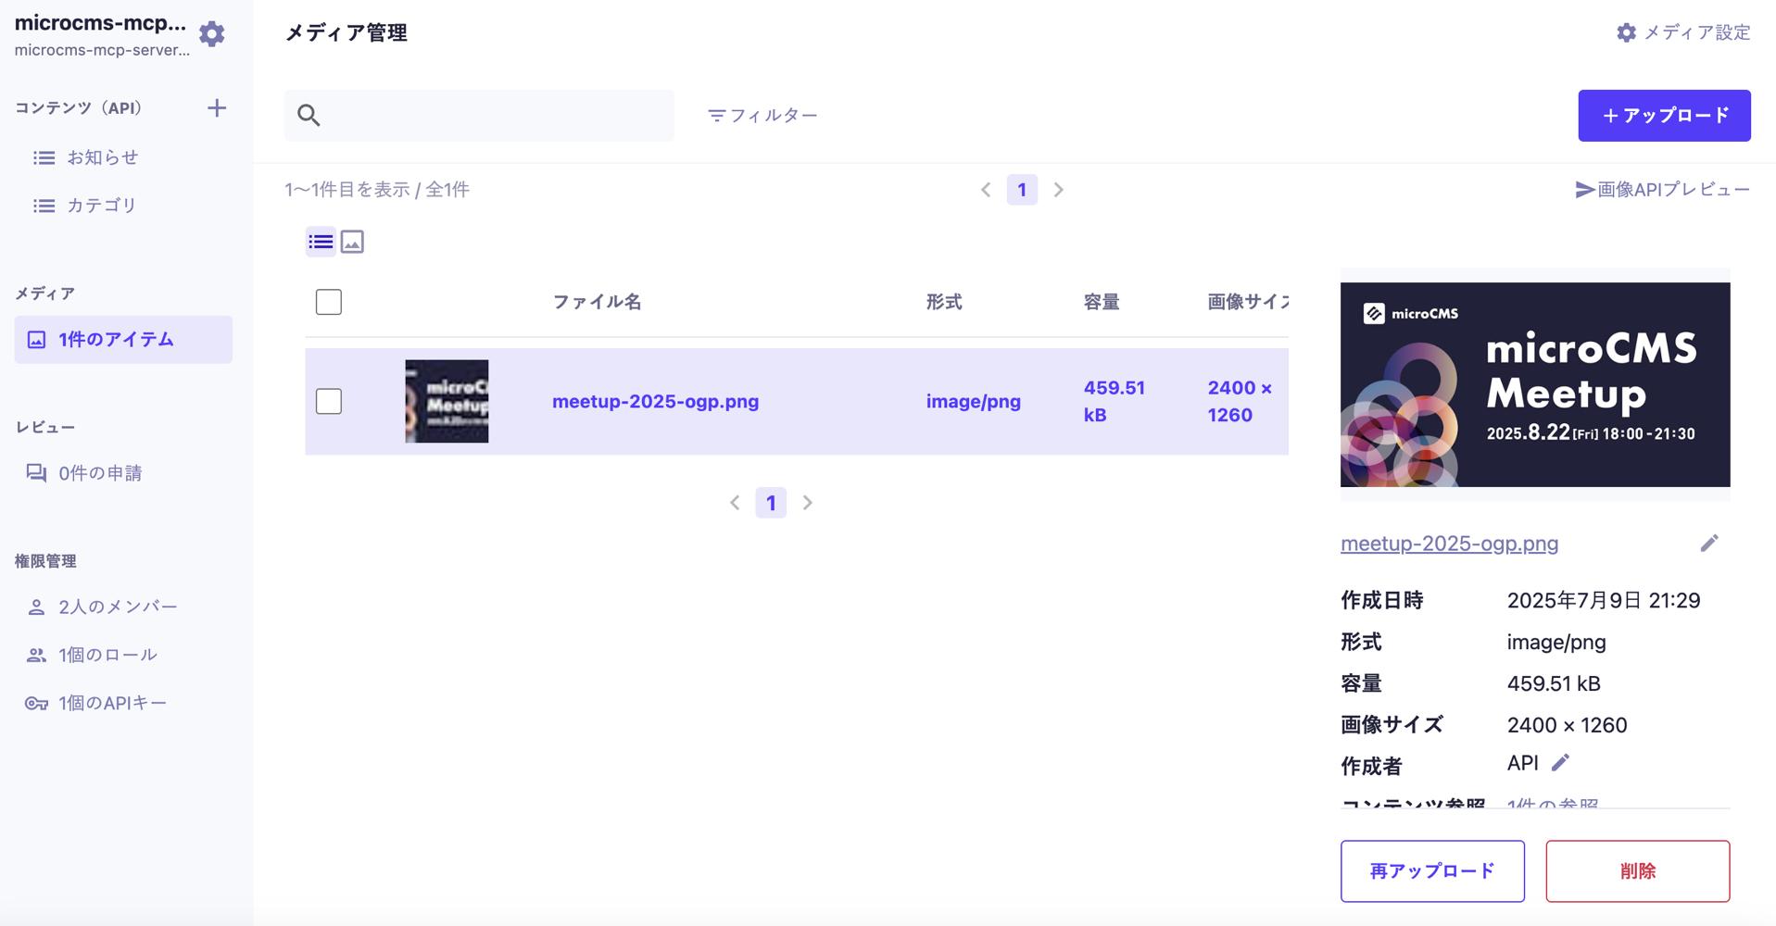Go to previous page in bottom pagination
This screenshot has width=1776, height=926.
735,503
